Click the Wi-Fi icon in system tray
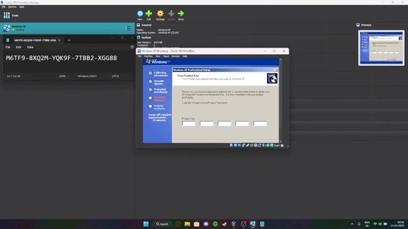Image resolution: width=408 pixels, height=229 pixels. pos(375,224)
